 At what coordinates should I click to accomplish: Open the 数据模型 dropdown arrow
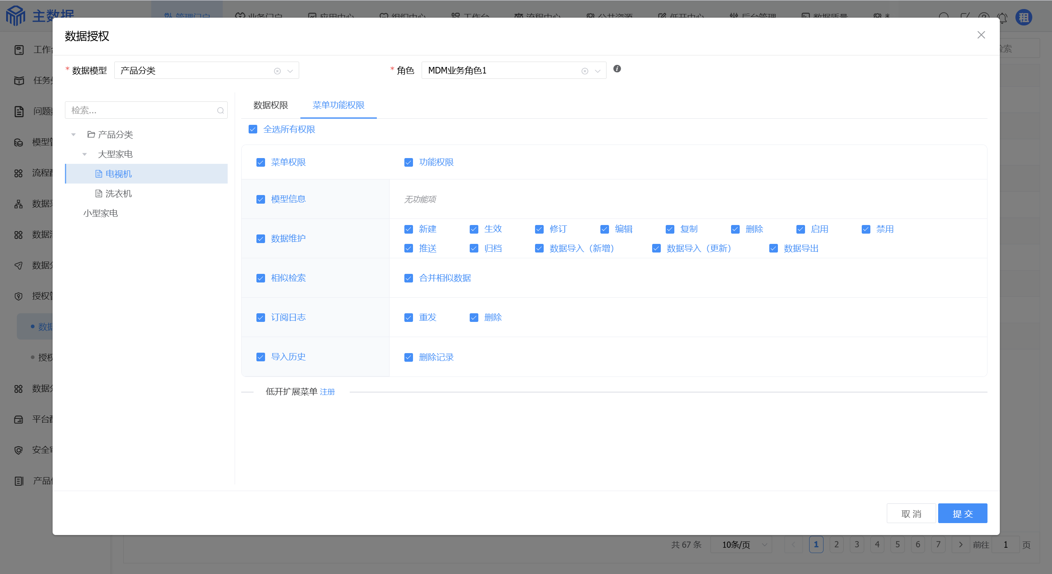point(290,71)
